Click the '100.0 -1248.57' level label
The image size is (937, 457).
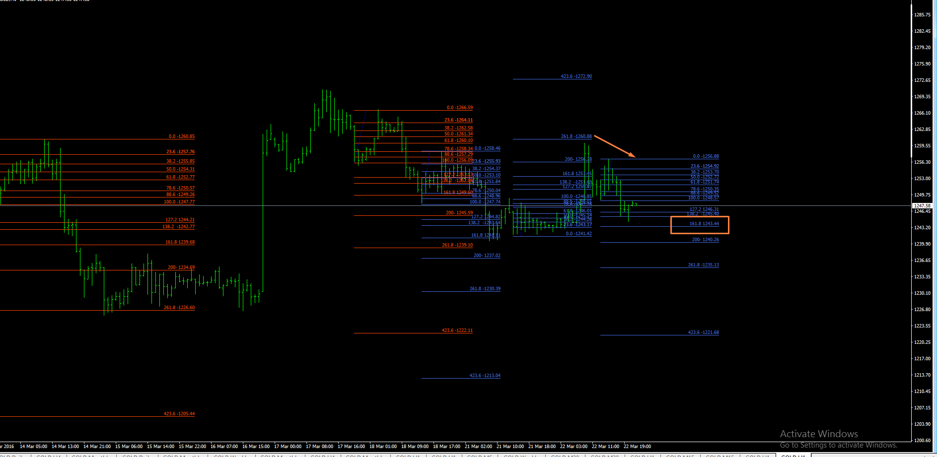[704, 198]
